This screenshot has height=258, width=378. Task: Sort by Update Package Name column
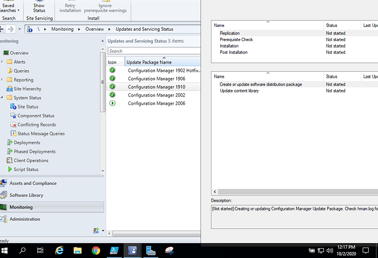(163, 62)
